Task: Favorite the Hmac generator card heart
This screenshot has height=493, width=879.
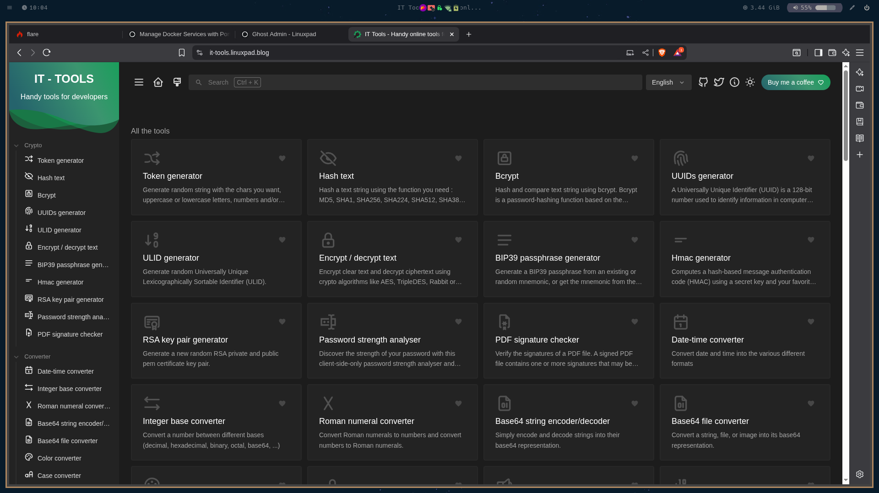Action: (x=811, y=240)
